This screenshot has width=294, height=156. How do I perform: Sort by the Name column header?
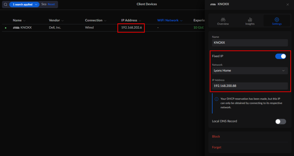(x=19, y=20)
